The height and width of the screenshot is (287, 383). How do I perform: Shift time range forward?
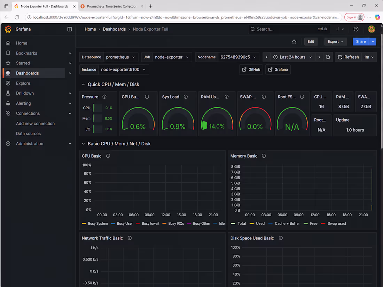[319, 57]
